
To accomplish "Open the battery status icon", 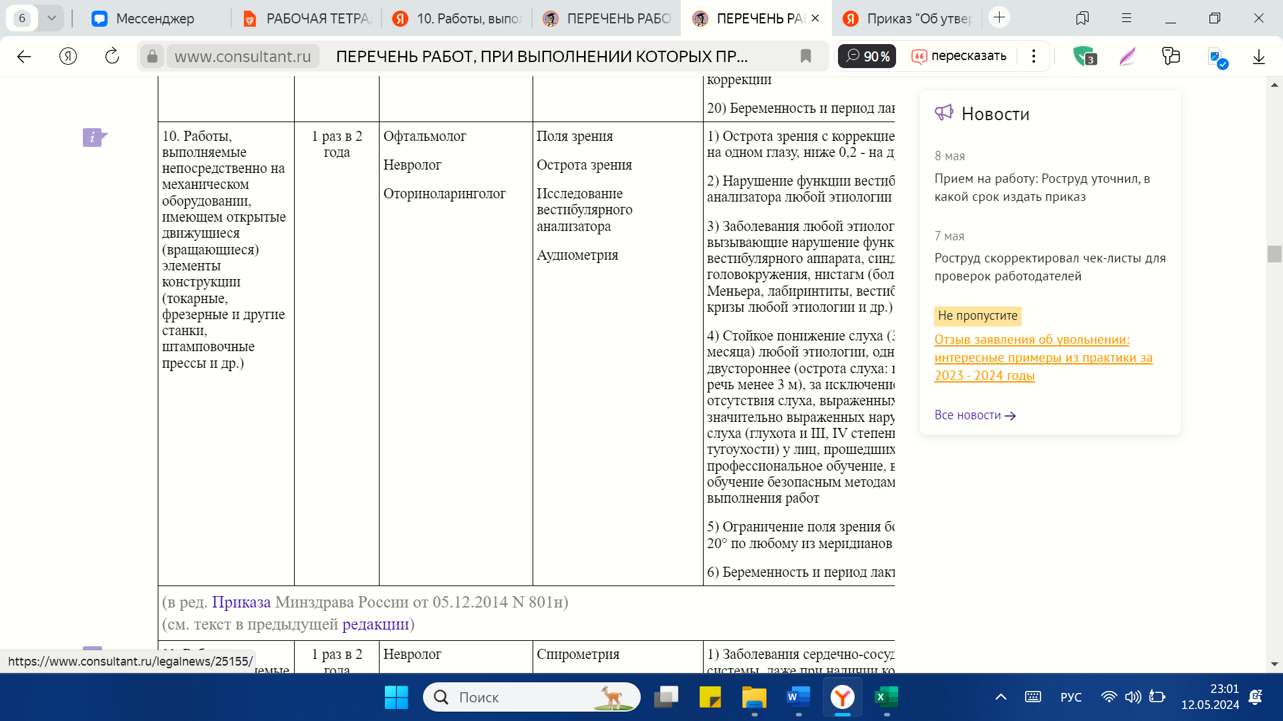I will pyautogui.click(x=1157, y=698).
